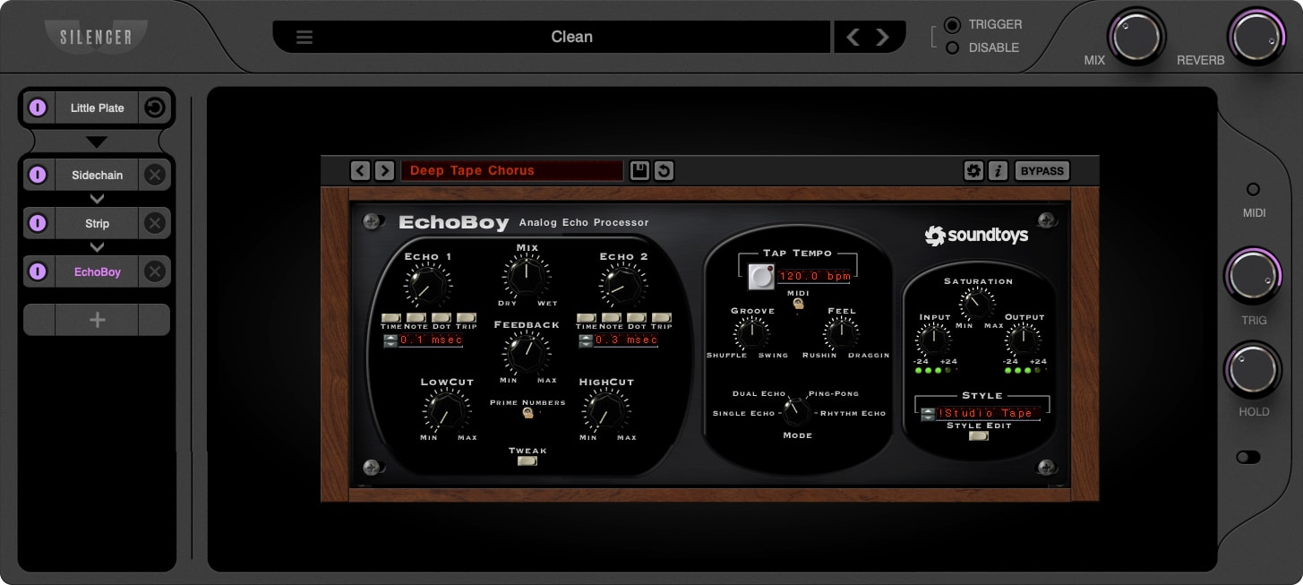Click the Clean preset name to browse presets
The height and width of the screenshot is (585, 1303).
[x=570, y=37]
